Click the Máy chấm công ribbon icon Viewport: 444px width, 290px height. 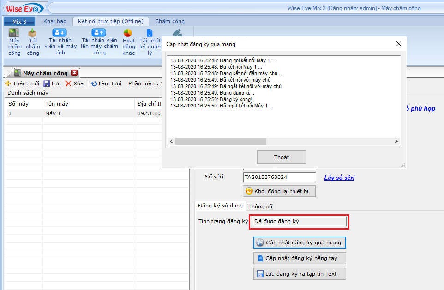click(x=14, y=33)
